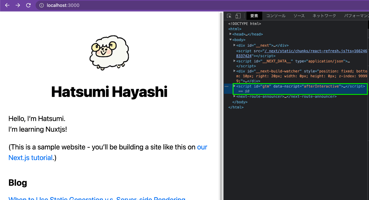369x200 pixels.
Task: Select the closing /html tag row
Action: pos(236,107)
